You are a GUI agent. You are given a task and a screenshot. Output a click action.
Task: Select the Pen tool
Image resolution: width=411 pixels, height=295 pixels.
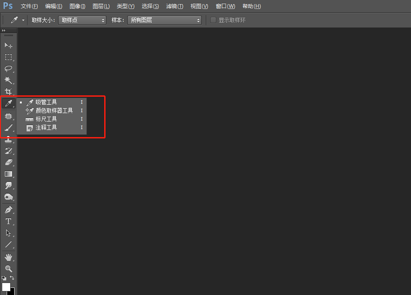8,210
